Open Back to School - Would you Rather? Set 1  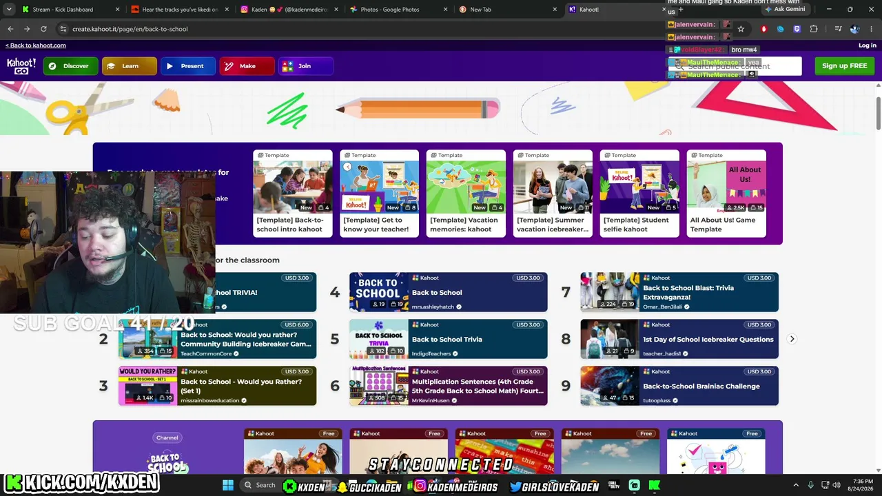[217, 386]
